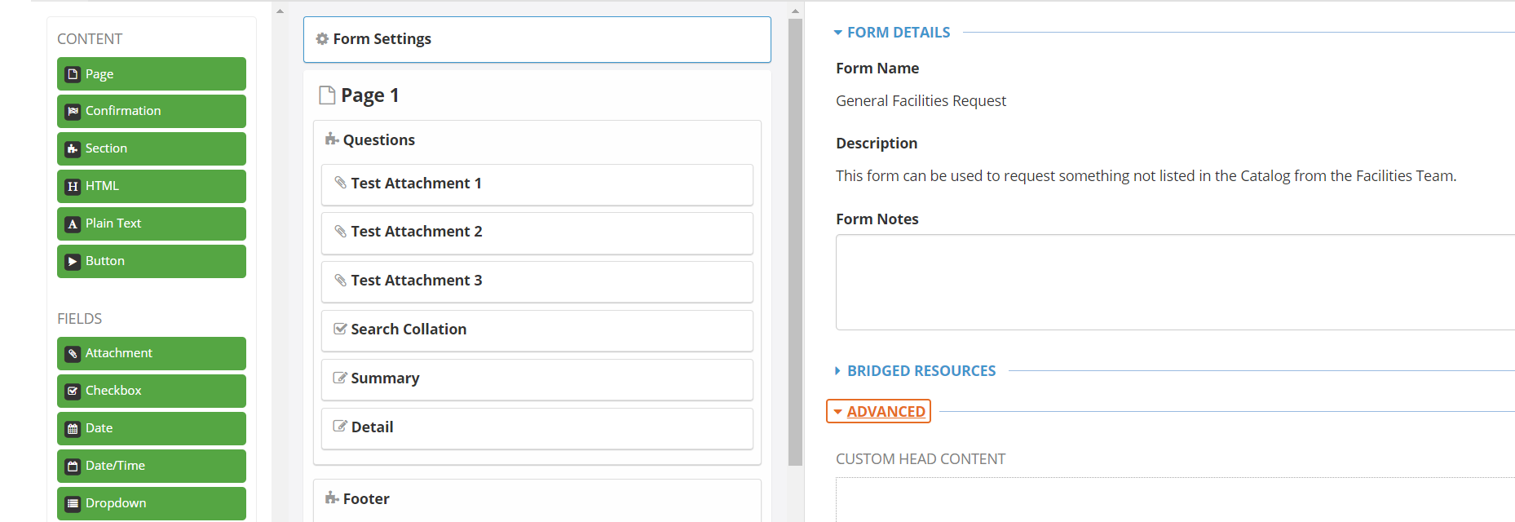Viewport: 1515px width, 522px height.
Task: Click the Section puzzle icon
Action: coord(73,149)
